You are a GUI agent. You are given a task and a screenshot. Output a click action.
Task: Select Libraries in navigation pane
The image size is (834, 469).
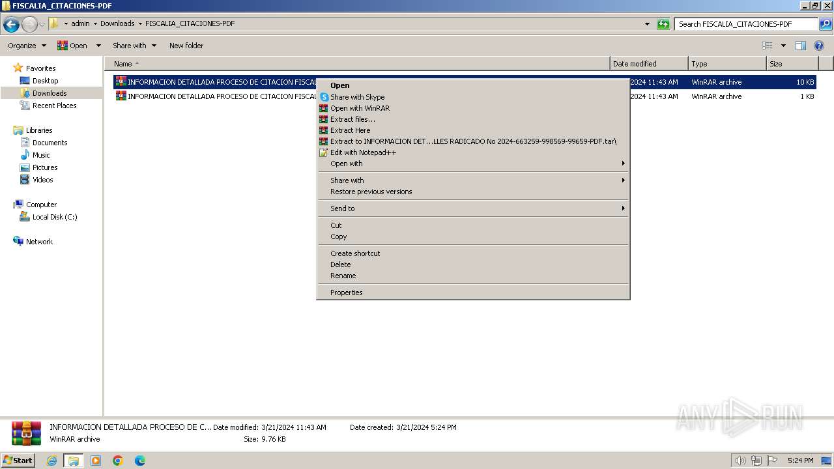pyautogui.click(x=39, y=130)
